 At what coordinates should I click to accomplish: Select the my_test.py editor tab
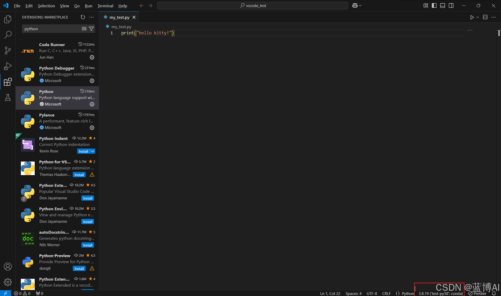tap(119, 17)
